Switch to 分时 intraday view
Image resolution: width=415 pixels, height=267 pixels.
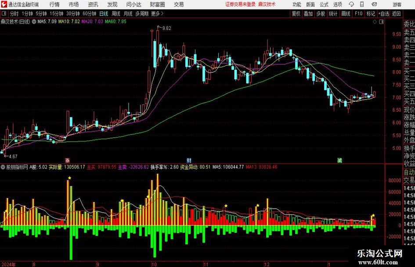14,14
